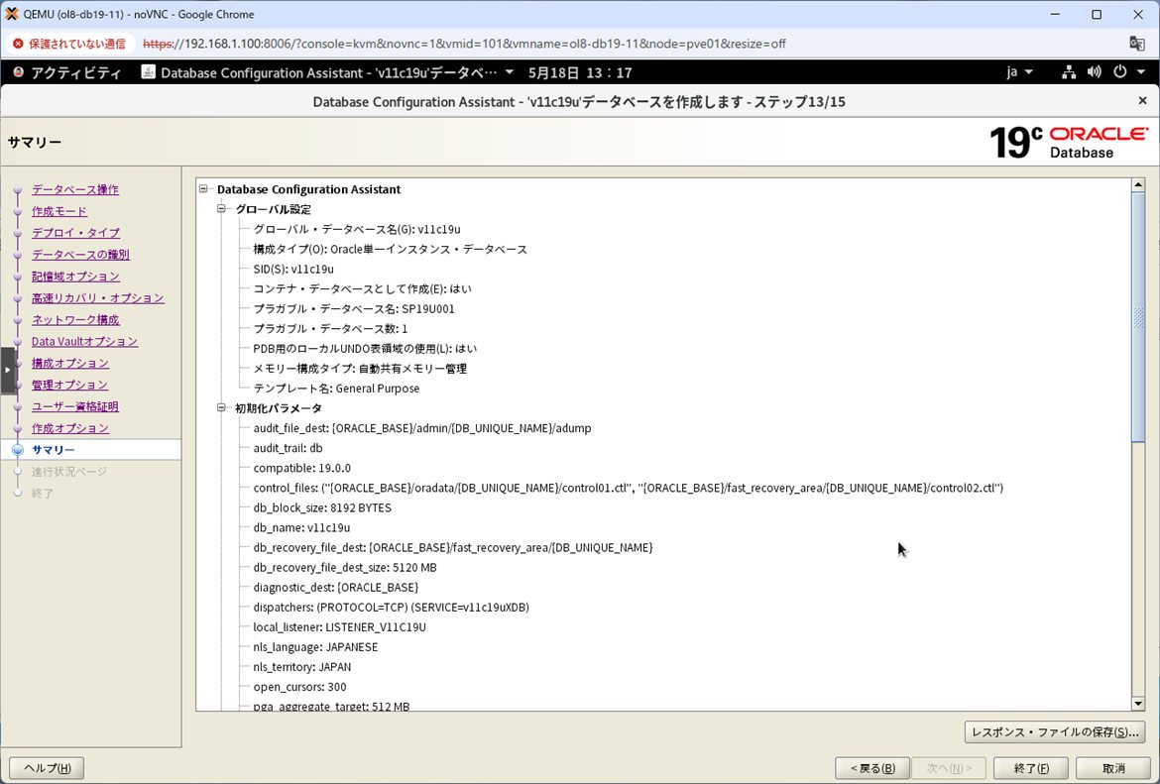Click the summary vertical scrollbar thumb
Image resolution: width=1160 pixels, height=784 pixels.
point(1138,318)
